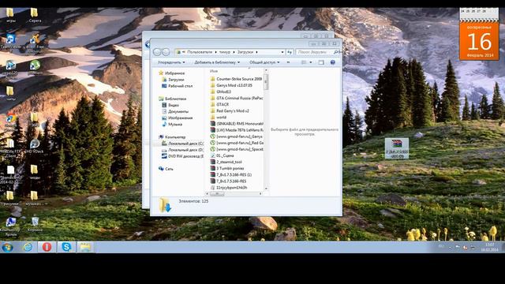Open the Упорядочить dropdown menu
Image resolution: width=505 pixels, height=284 pixels.
171,62
